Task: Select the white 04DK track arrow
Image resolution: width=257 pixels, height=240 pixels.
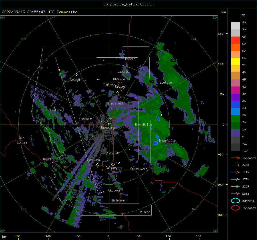Action: (x=235, y=165)
